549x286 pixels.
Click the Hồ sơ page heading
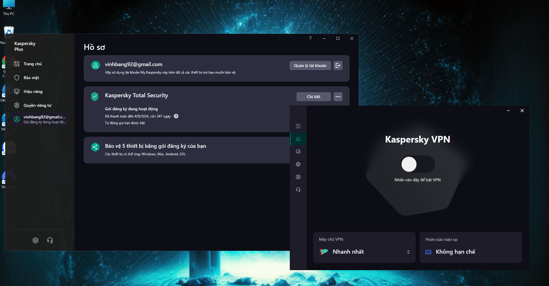[x=94, y=47]
